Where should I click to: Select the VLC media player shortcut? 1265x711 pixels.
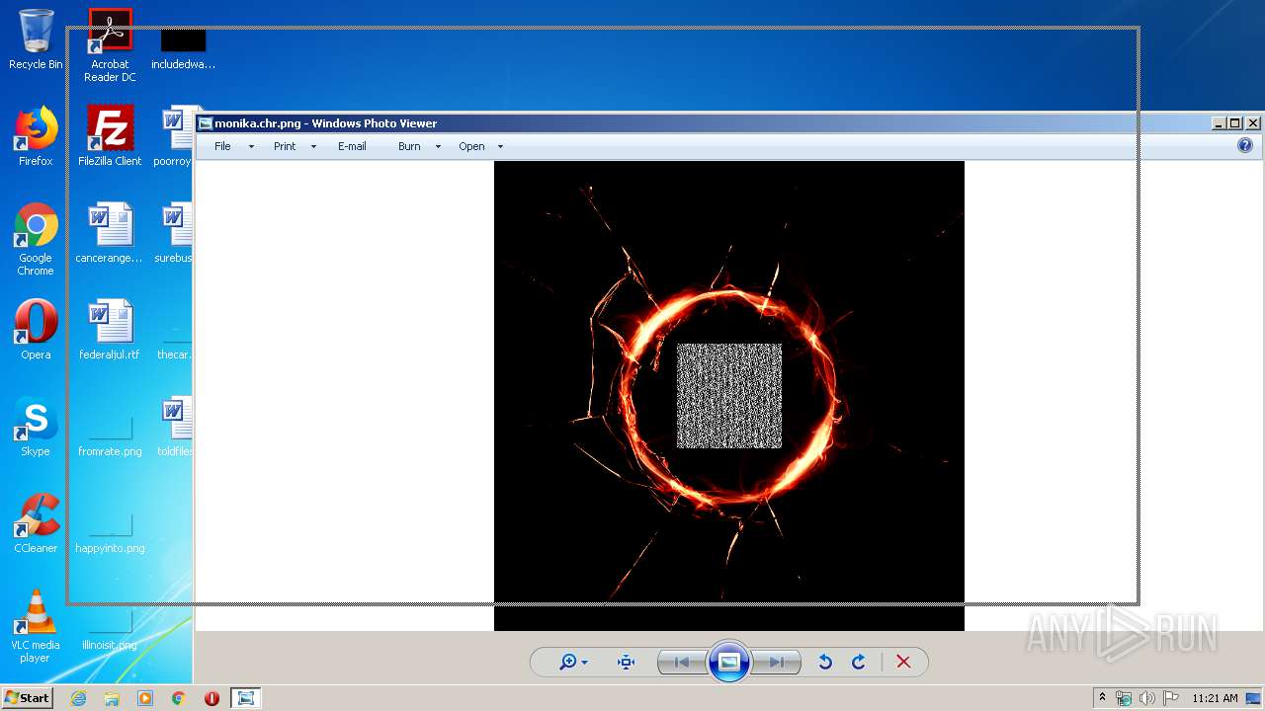click(x=36, y=627)
